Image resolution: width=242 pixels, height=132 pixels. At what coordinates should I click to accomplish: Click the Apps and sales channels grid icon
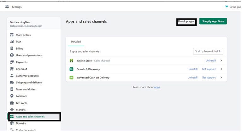12,117
